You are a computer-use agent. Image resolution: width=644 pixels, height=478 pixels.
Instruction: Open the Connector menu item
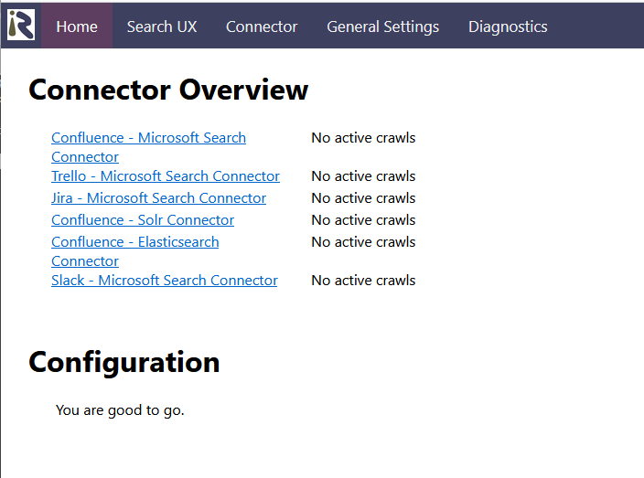pos(262,27)
